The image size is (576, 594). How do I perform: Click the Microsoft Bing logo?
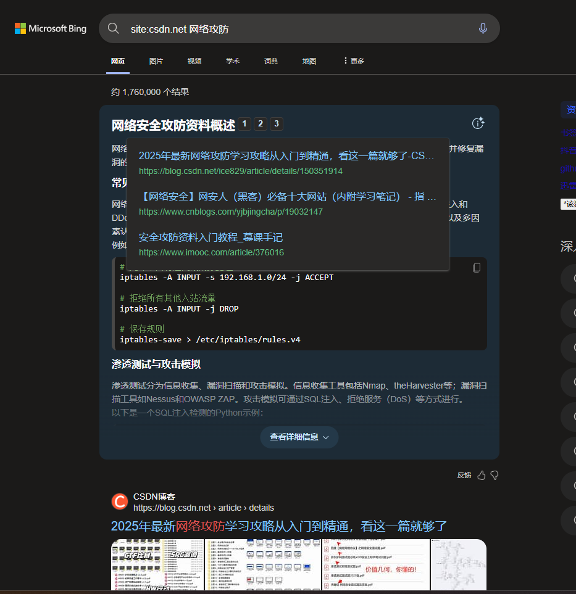51,28
